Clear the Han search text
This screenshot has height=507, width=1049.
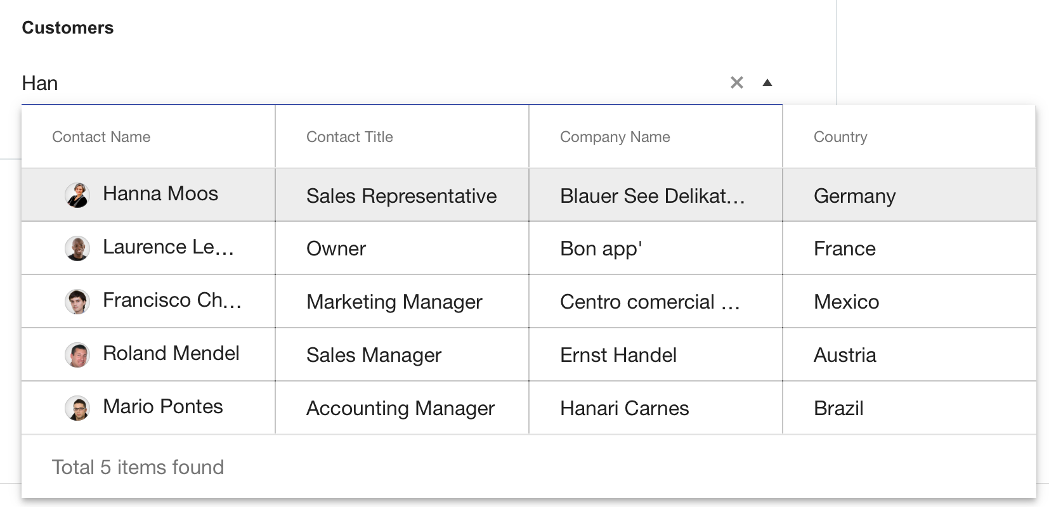pyautogui.click(x=736, y=82)
